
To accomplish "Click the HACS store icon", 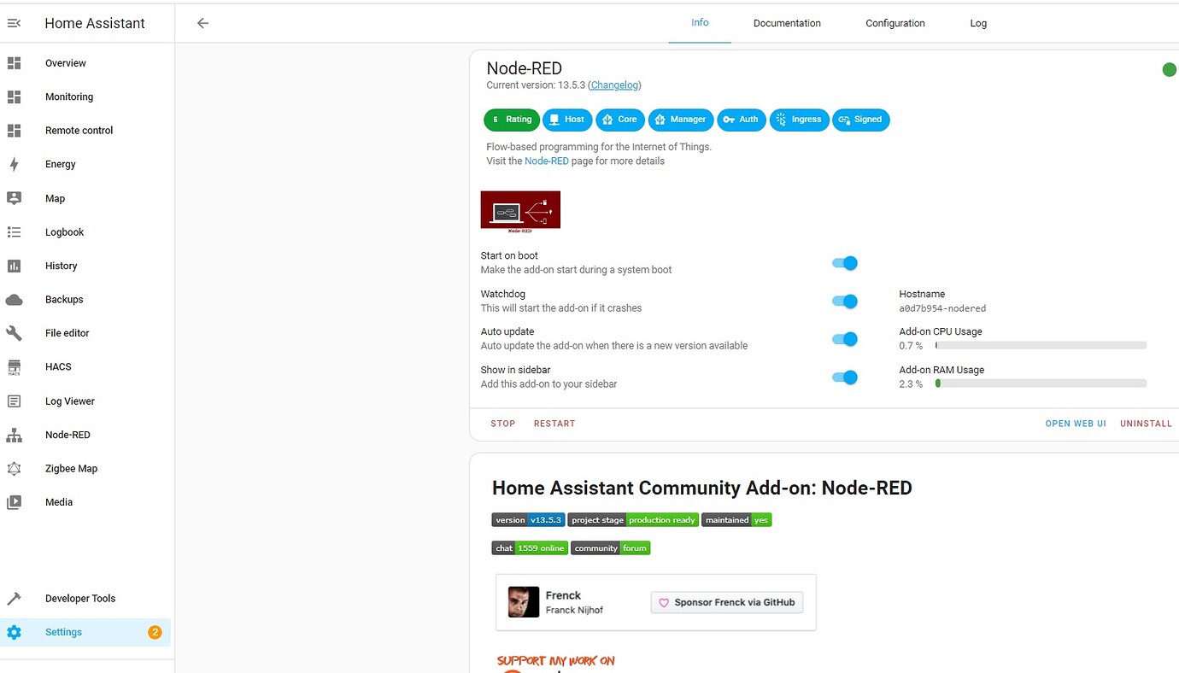I will (14, 367).
